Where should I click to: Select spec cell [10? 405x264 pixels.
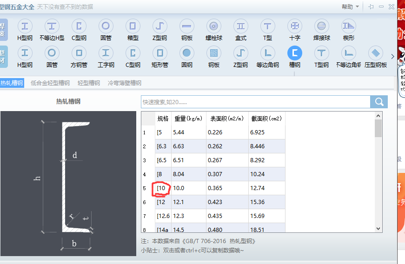coord(163,188)
